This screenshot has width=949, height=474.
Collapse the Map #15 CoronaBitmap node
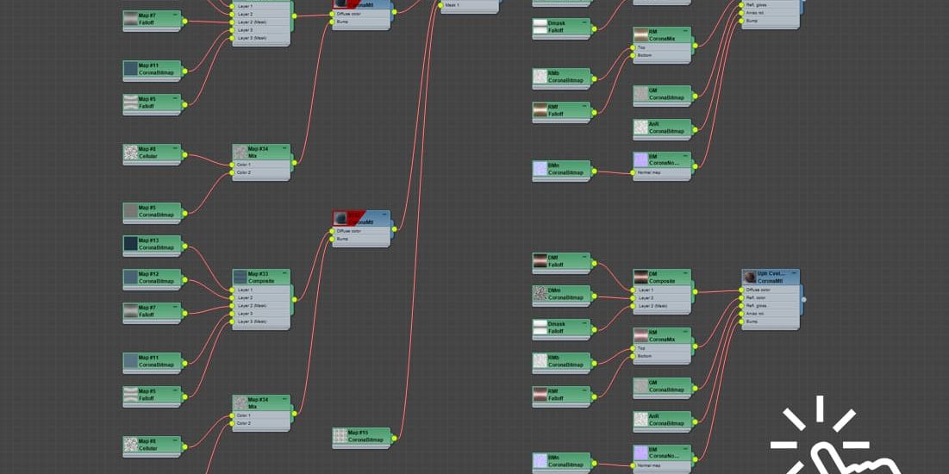385,431
